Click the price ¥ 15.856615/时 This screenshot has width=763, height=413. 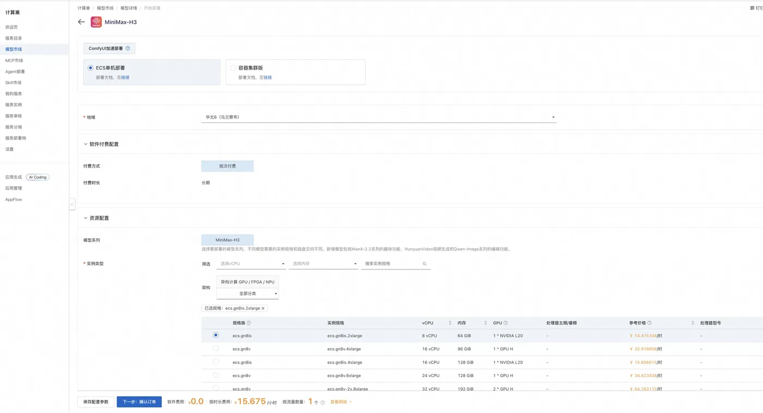[x=646, y=362]
